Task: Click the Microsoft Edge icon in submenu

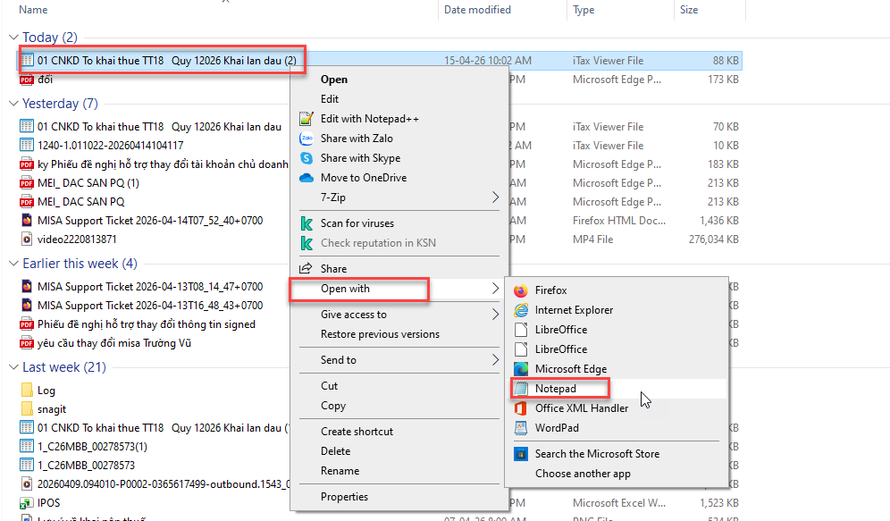Action: coord(521,369)
